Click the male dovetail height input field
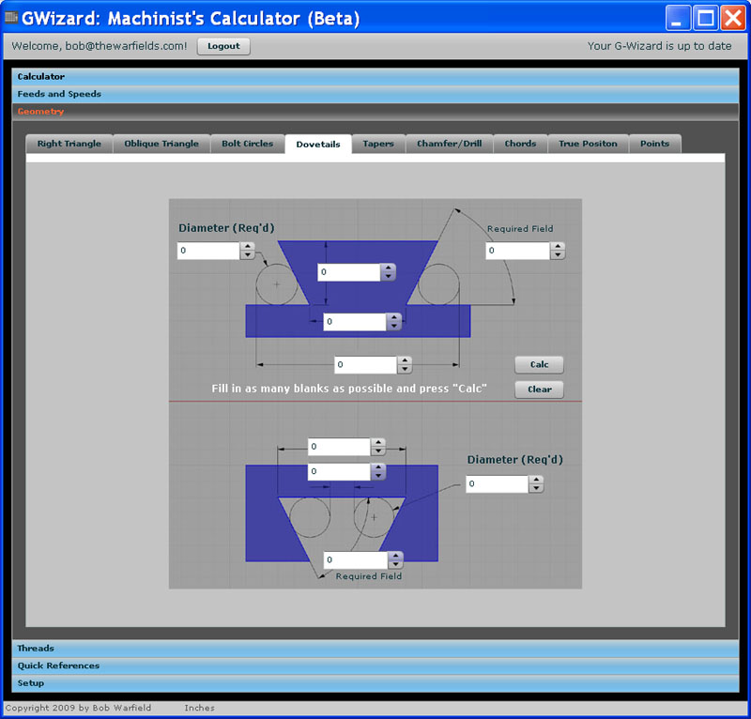The height and width of the screenshot is (719, 751). click(348, 272)
